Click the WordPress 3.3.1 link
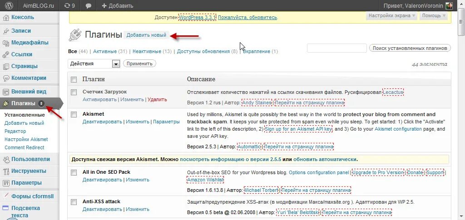The height and width of the screenshot is (220, 465). [198, 17]
